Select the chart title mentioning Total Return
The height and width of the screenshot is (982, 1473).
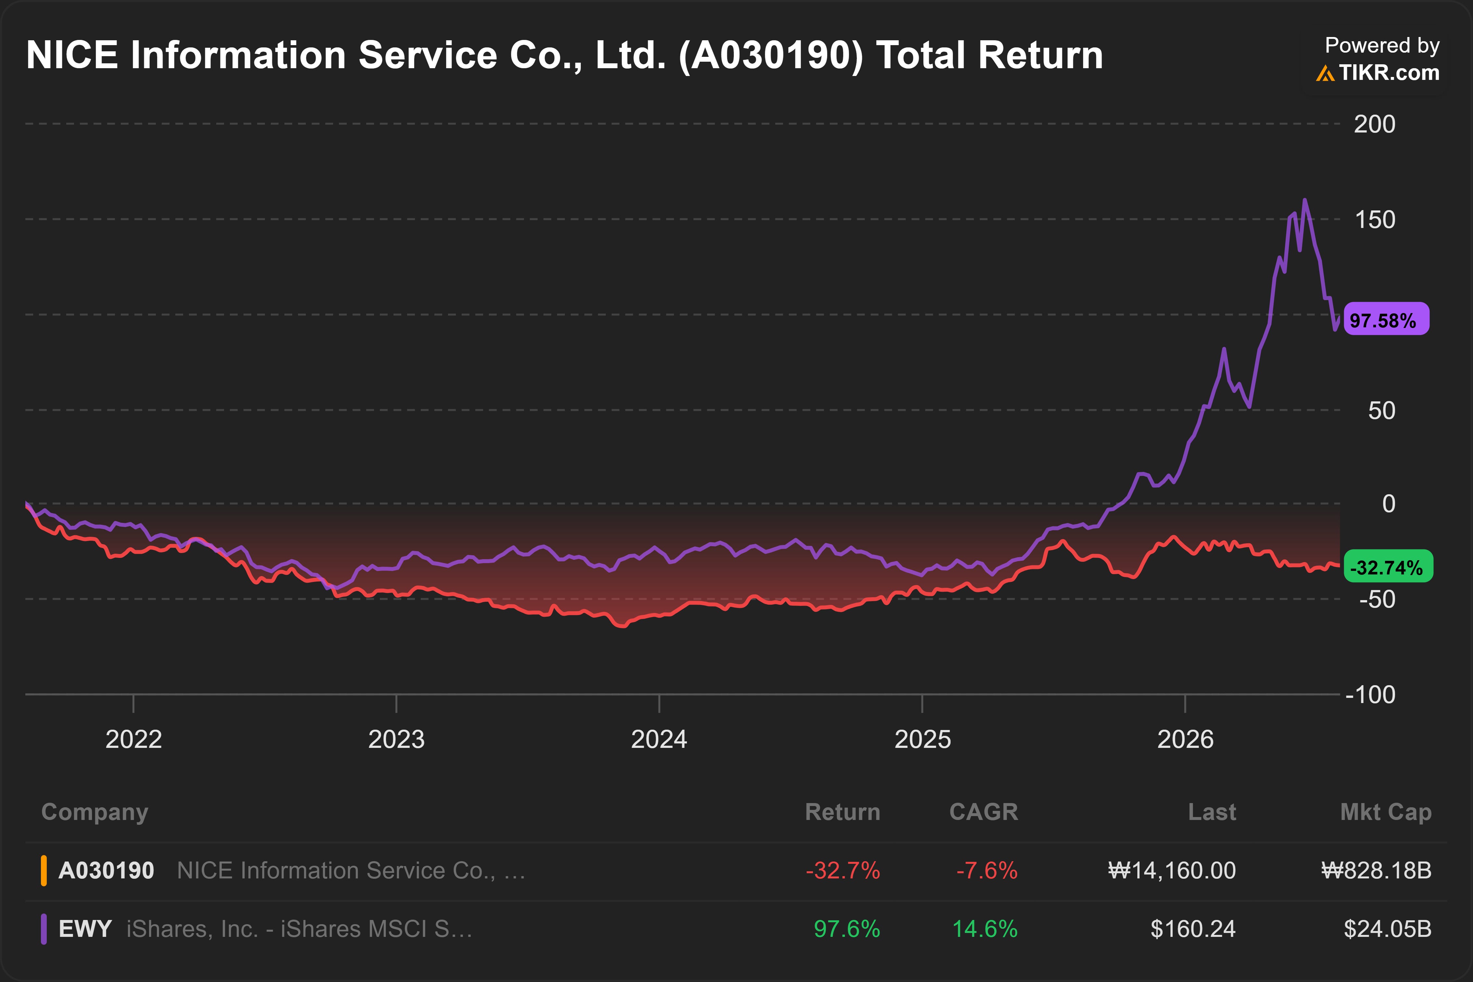point(564,55)
